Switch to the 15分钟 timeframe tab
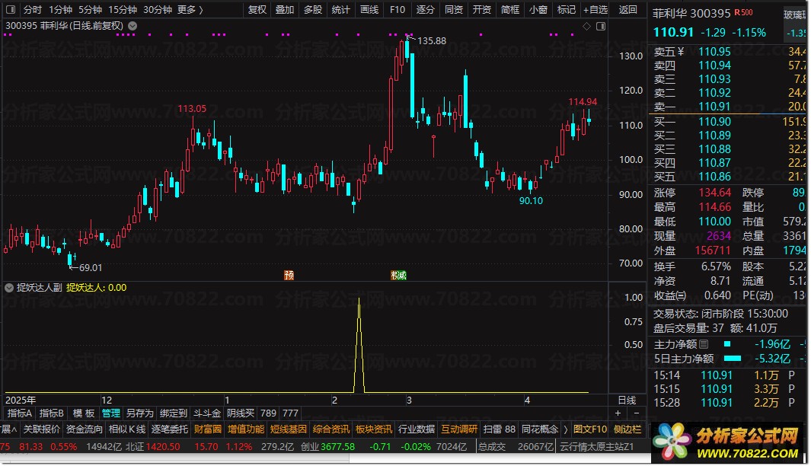811x466 pixels. pos(122,9)
